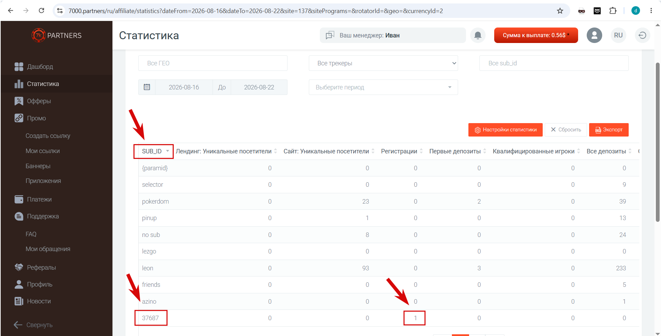
Task: Click the no sub row label
Action: (x=151, y=235)
